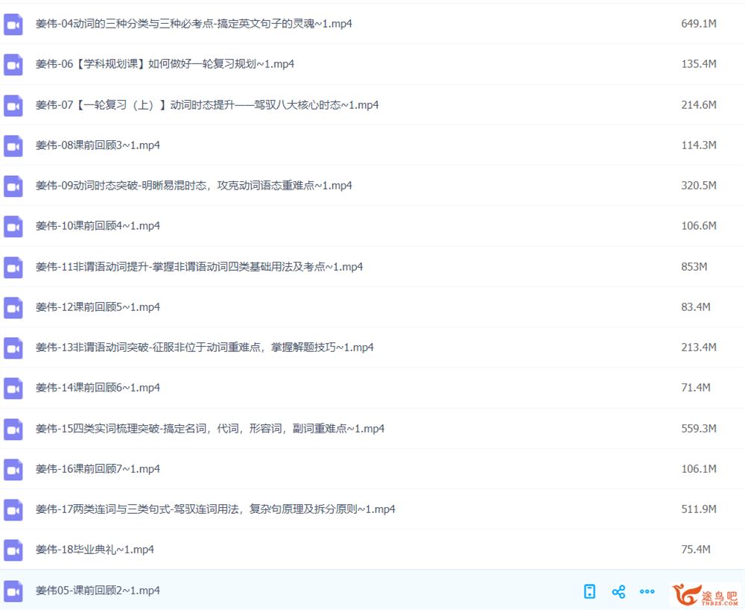745x610 pixels.
Task: Click the 320.5M file size
Action: [x=699, y=186]
